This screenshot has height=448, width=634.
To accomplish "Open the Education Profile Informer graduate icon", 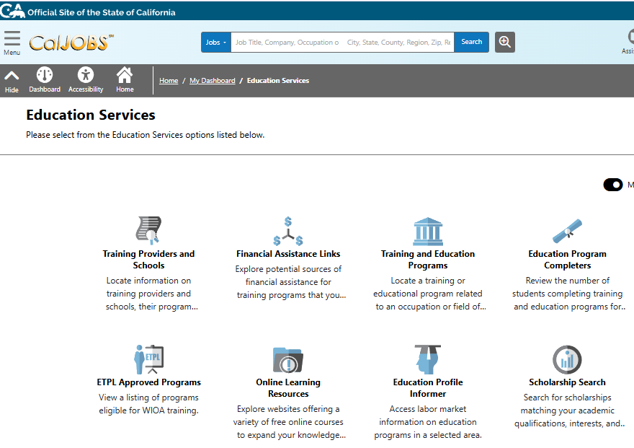I will (x=428, y=359).
